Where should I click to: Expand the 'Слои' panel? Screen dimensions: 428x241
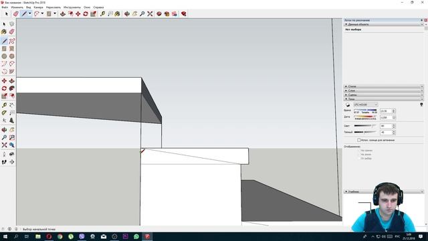tap(383, 90)
